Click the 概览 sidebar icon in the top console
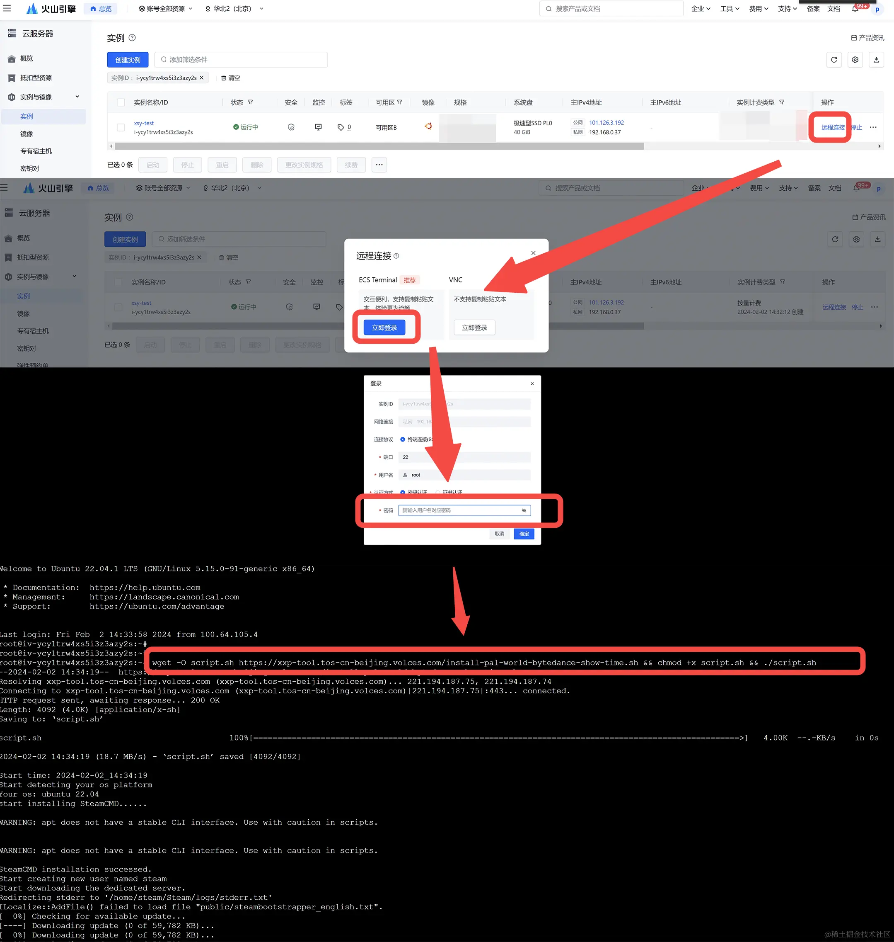Image resolution: width=894 pixels, height=942 pixels. 12,58
